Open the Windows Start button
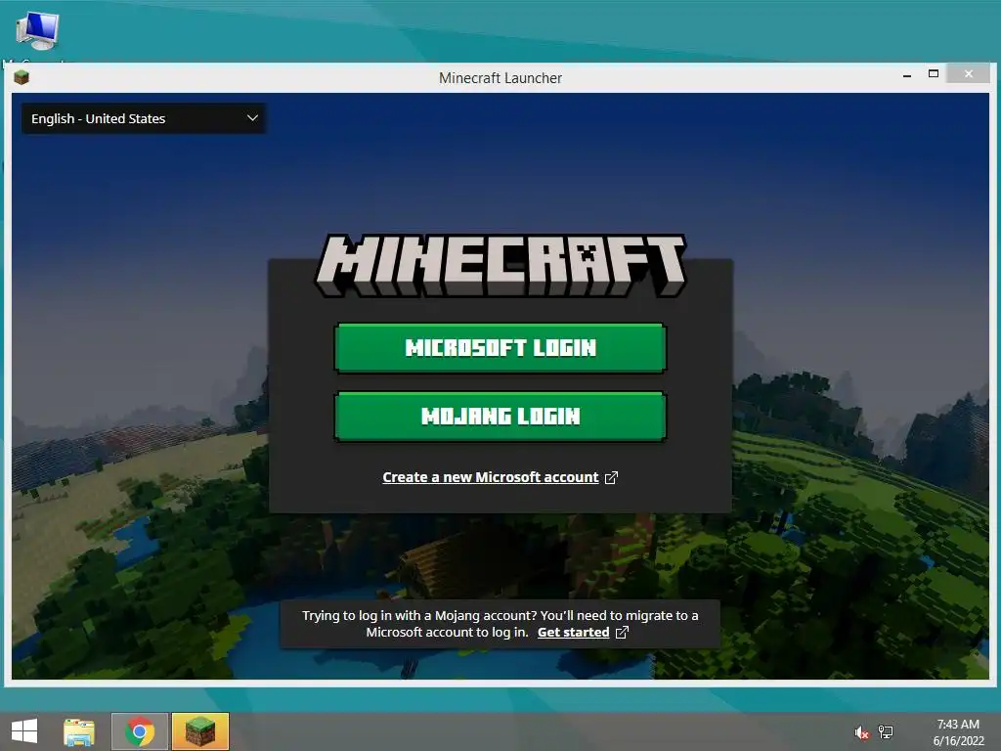 [24, 731]
